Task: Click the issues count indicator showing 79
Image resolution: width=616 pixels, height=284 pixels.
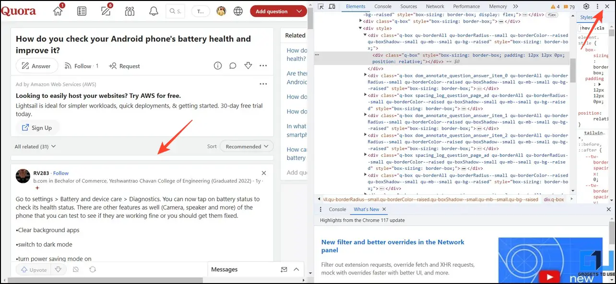Action: [569, 7]
